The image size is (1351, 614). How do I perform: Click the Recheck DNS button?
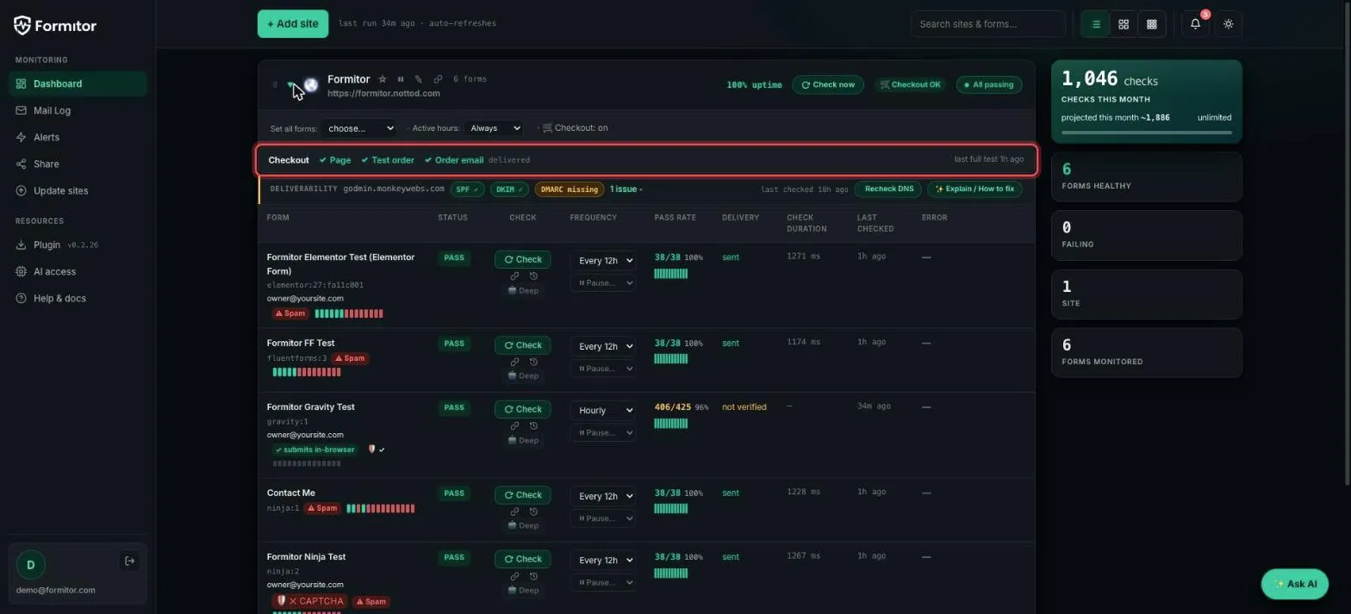[888, 189]
